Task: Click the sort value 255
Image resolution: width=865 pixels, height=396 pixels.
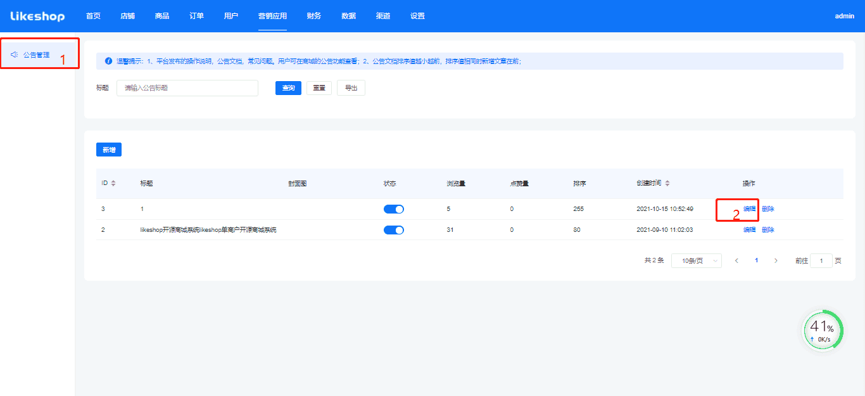Action: point(578,209)
